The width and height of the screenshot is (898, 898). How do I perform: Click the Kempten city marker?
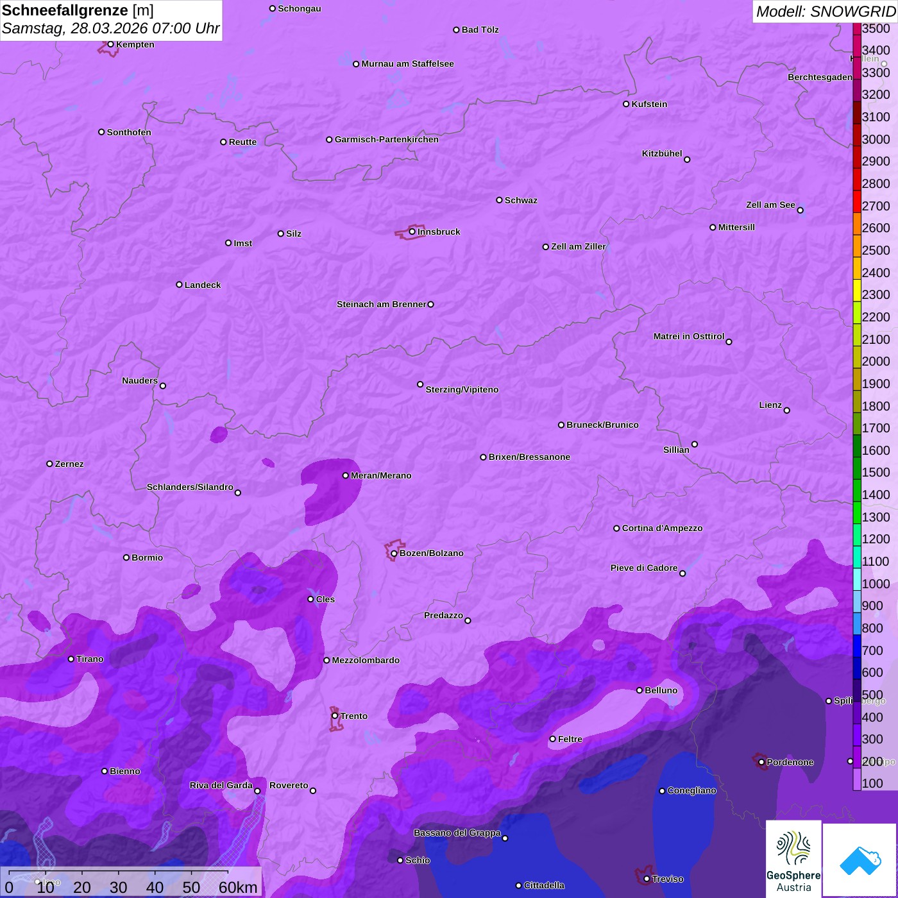click(111, 44)
